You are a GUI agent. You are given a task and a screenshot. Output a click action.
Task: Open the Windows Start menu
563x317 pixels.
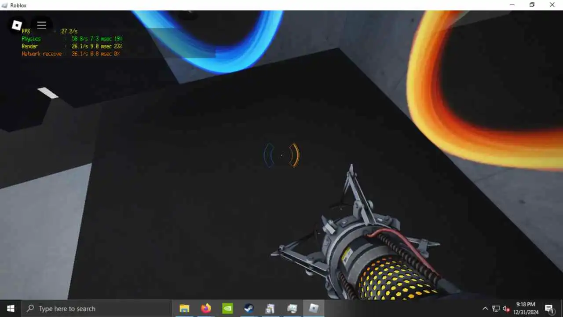coord(11,309)
